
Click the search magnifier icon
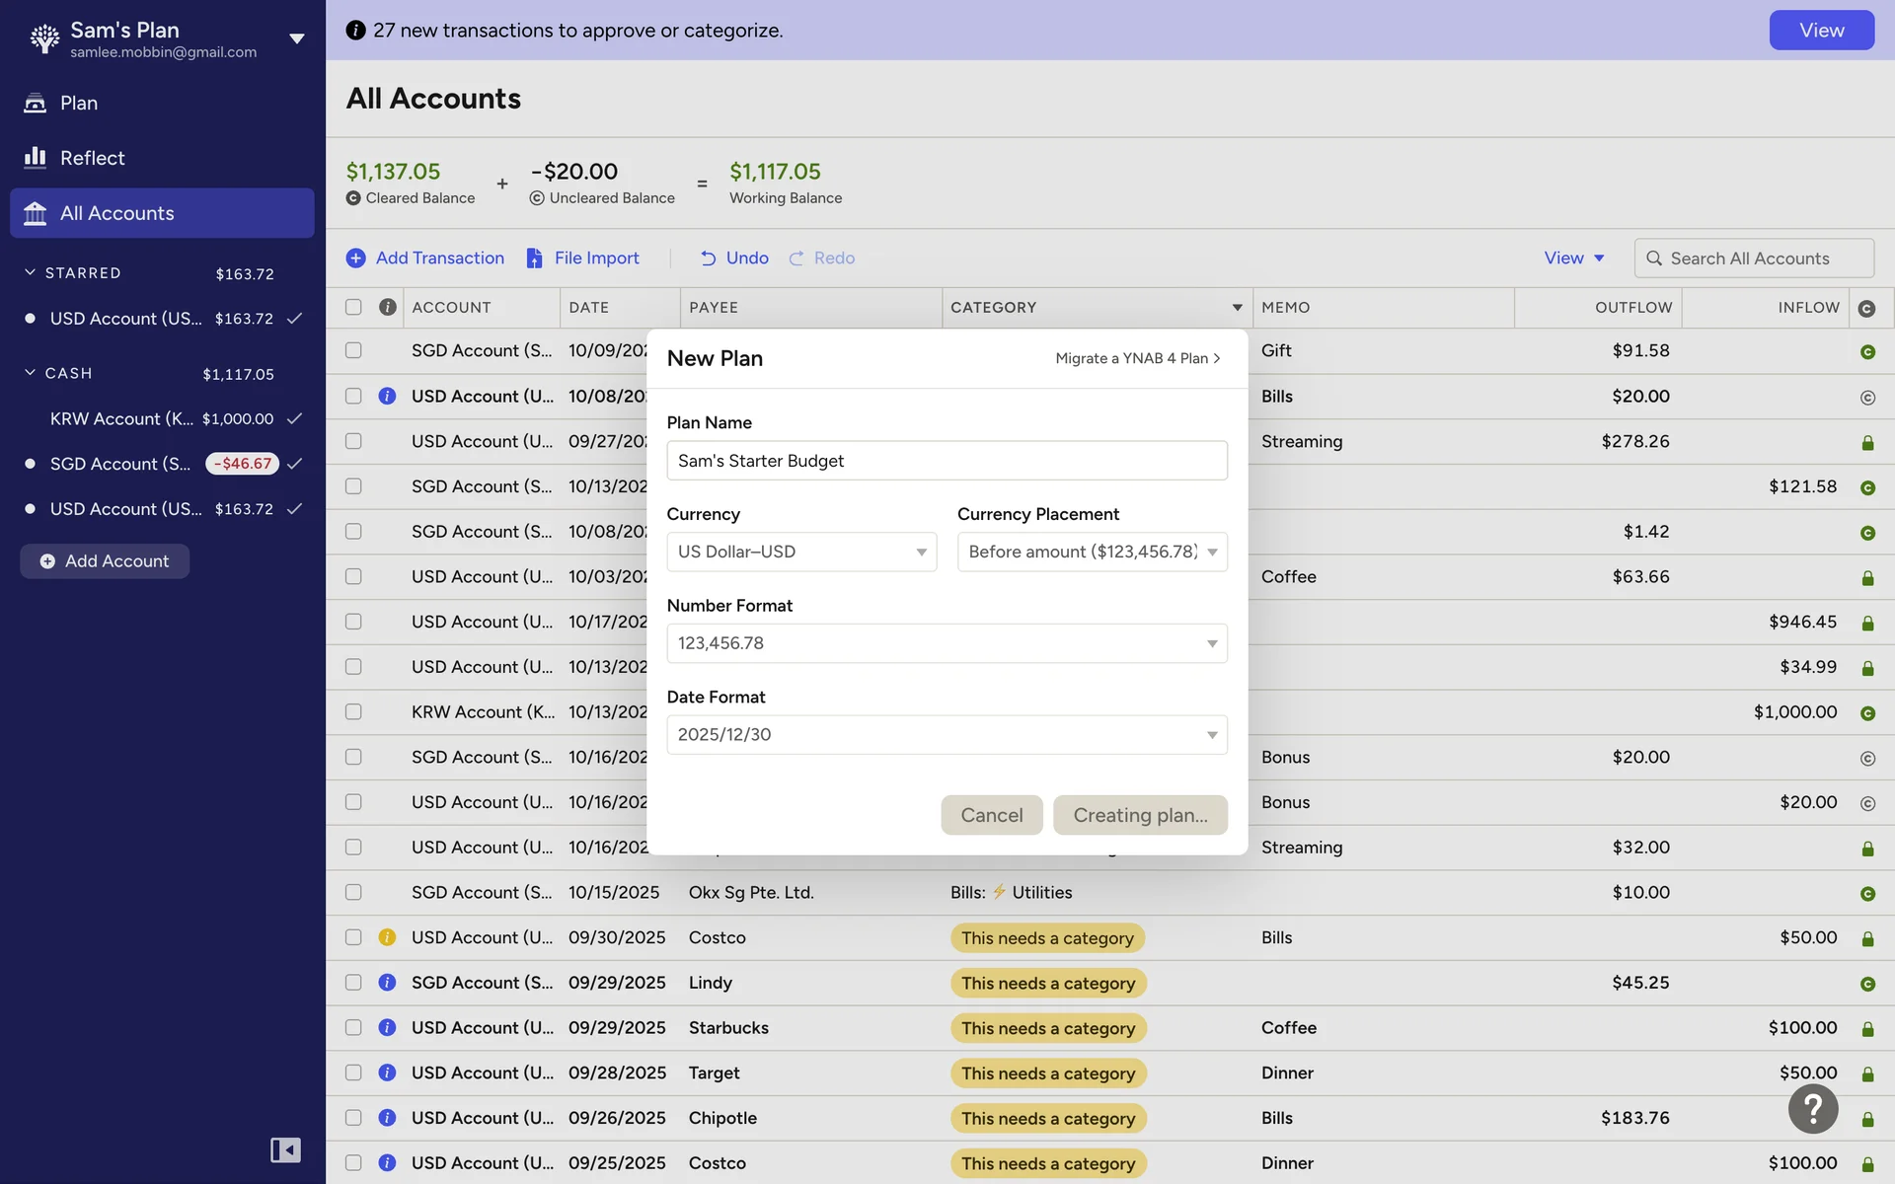point(1654,259)
